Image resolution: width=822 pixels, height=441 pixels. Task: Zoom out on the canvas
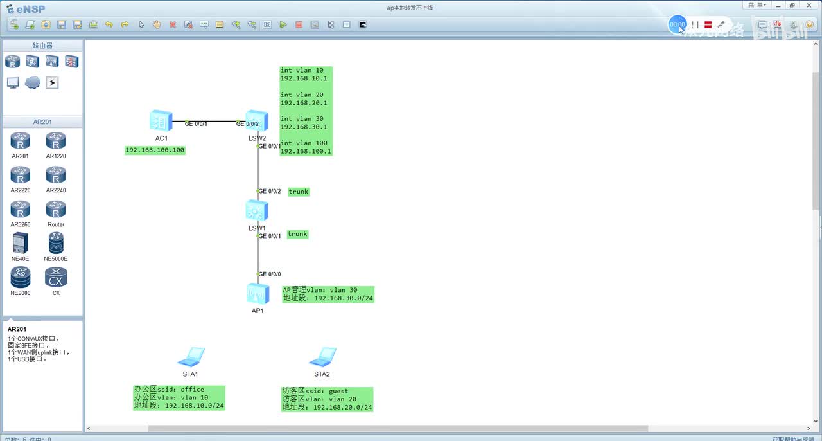pyautogui.click(x=252, y=24)
